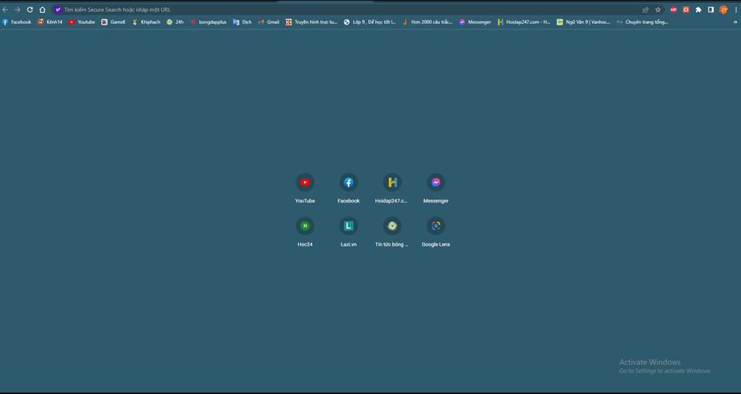Open the Google Lens shortcut
This screenshot has height=394, width=741.
point(436,226)
